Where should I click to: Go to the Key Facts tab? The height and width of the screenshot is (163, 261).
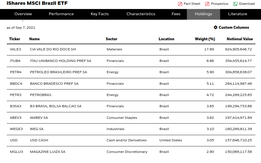(x=99, y=14)
